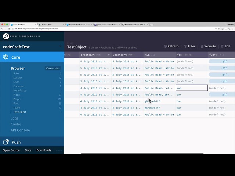
Task: Click the CodeCraft profile button
Action: point(230,25)
